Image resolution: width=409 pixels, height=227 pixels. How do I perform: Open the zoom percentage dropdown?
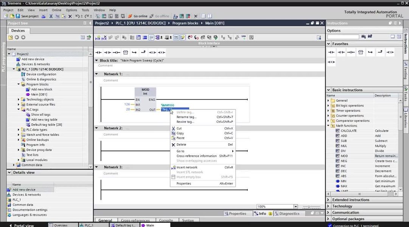(x=295, y=207)
